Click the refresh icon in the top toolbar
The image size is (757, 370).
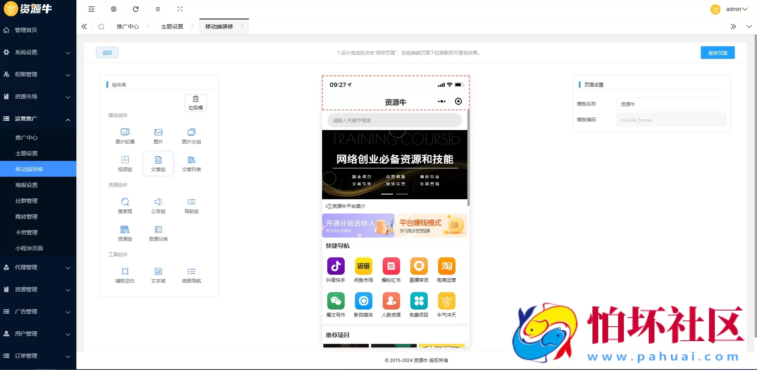point(136,9)
